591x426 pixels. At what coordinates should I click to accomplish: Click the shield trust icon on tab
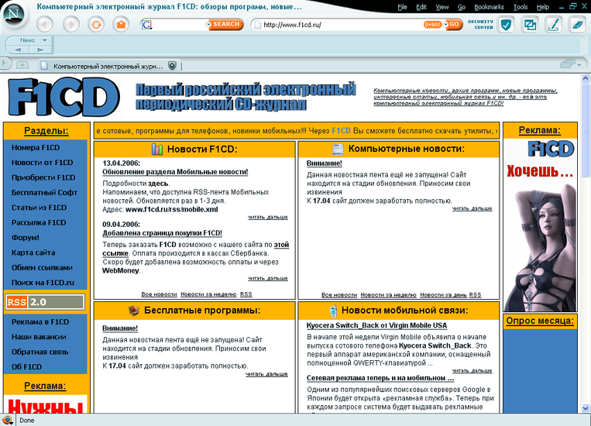(172, 66)
